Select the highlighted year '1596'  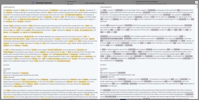click(79, 41)
